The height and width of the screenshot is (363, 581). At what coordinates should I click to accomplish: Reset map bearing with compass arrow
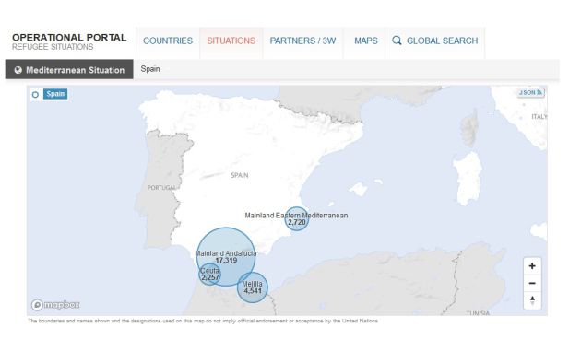coord(532,300)
